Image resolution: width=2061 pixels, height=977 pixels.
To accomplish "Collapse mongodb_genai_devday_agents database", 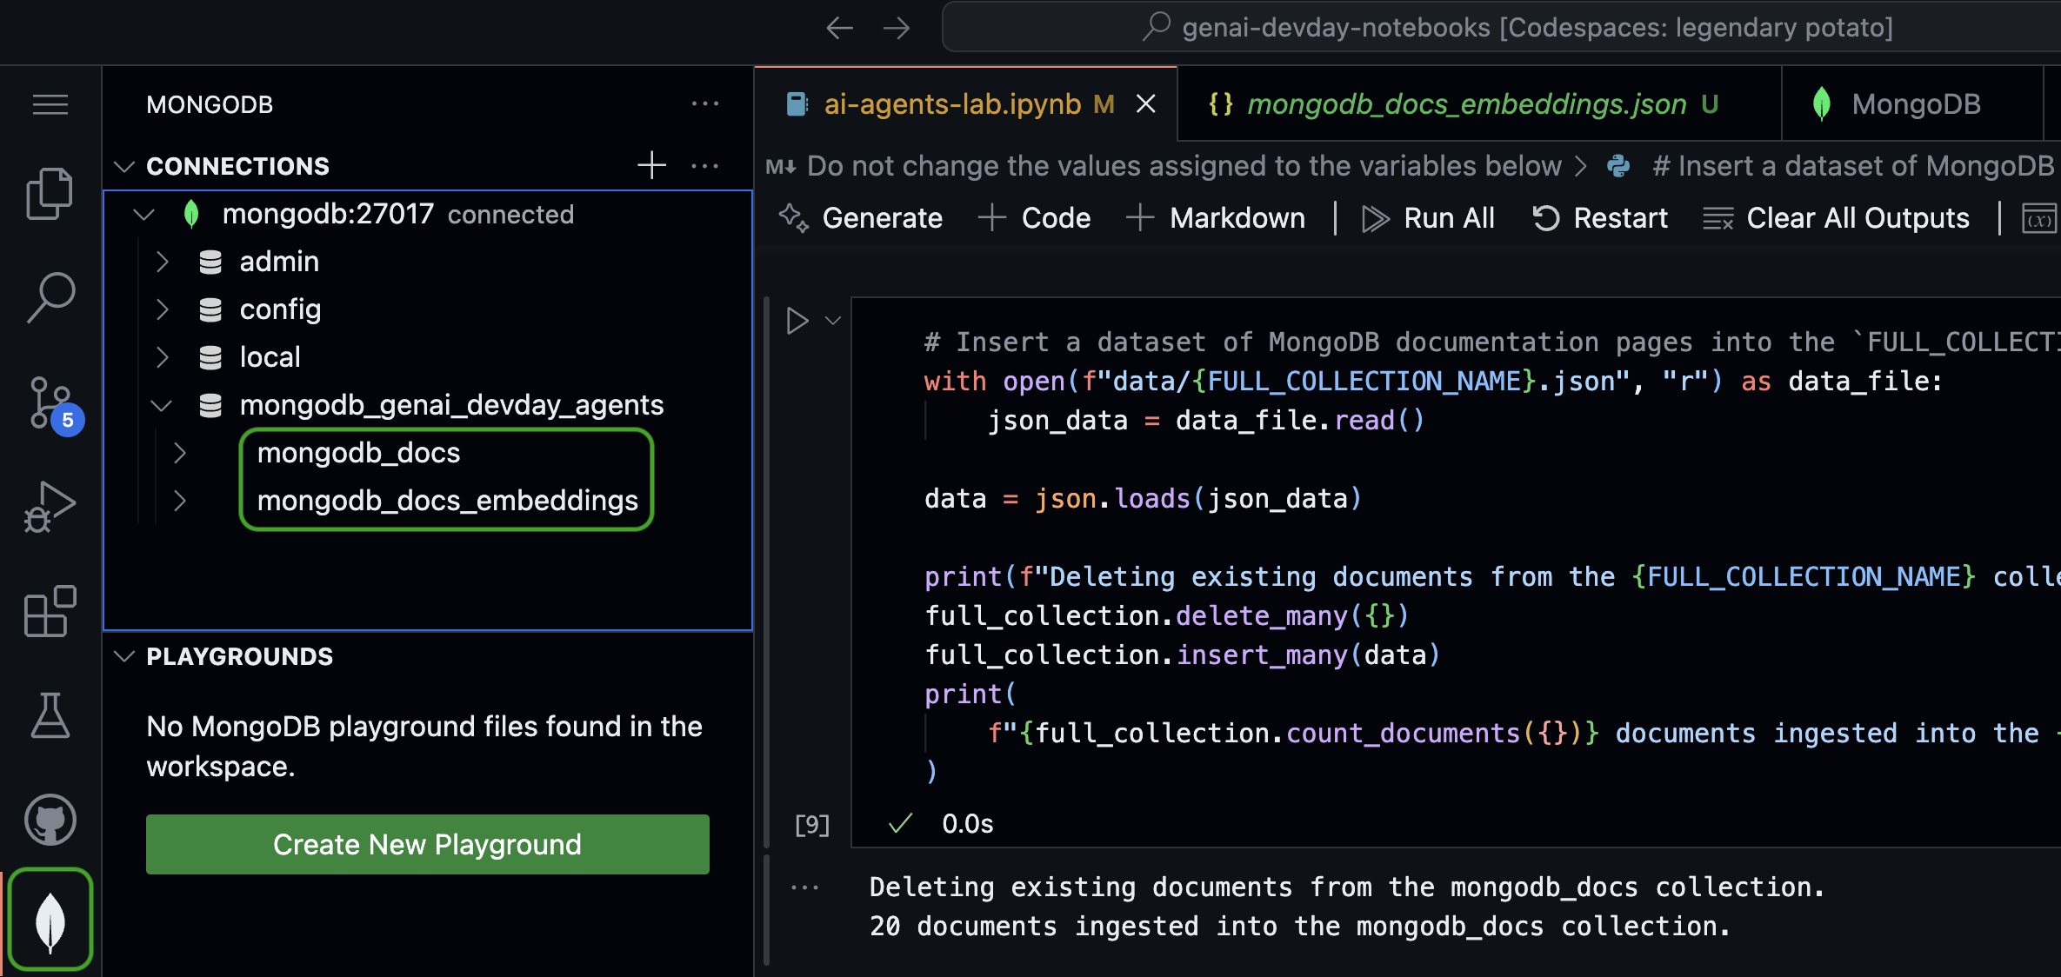I will coord(161,405).
